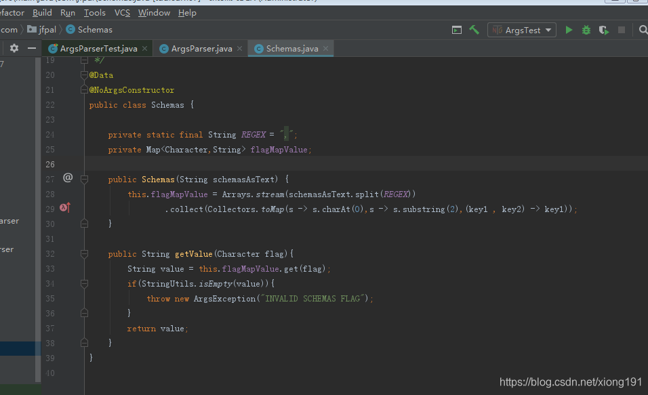The image size is (648, 395).
Task: Click the return value statement
Action: 157,329
